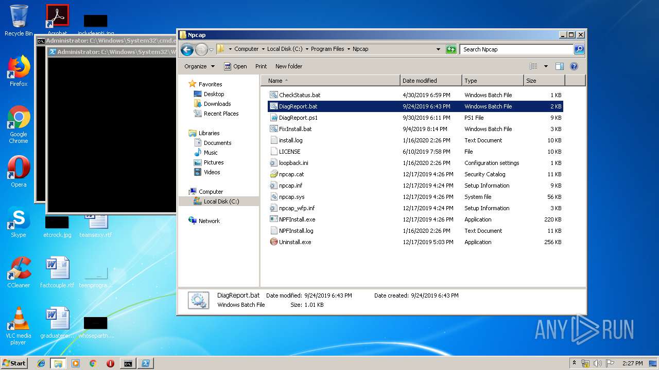659x370 pixels.
Task: Select the npcap_wfp.inf file
Action: click(x=292, y=208)
